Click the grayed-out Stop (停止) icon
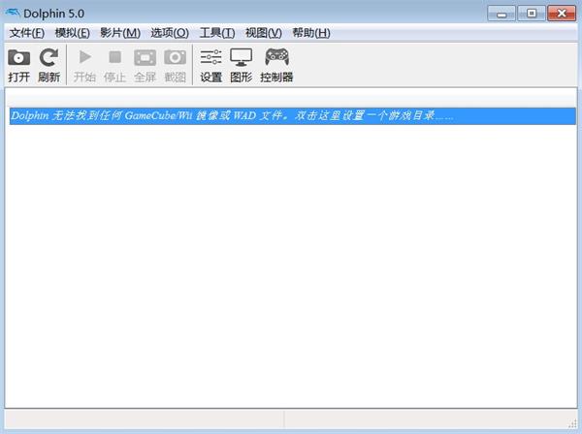The image size is (582, 434). click(x=114, y=57)
